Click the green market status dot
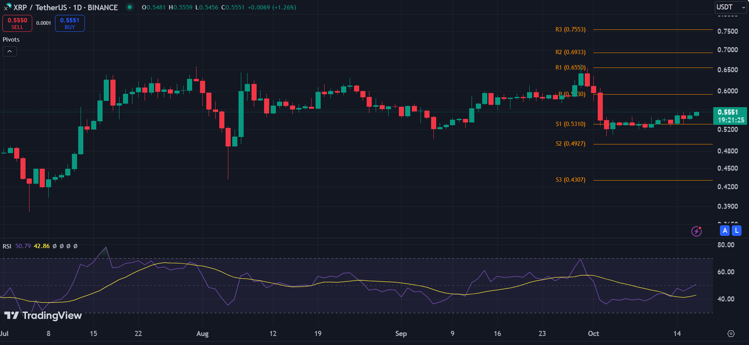749x345 pixels. point(129,7)
